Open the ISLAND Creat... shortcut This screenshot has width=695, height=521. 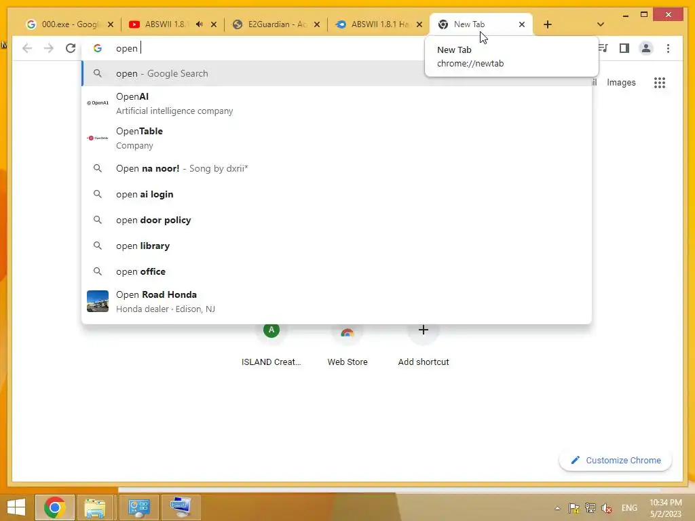(271, 345)
